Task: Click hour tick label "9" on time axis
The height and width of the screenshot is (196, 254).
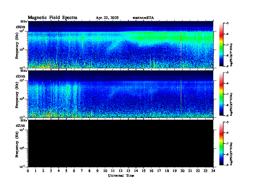Action: 97,171
